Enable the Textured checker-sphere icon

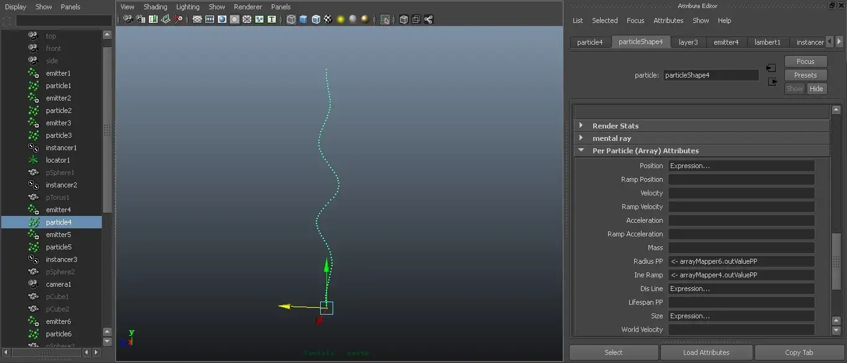328,19
